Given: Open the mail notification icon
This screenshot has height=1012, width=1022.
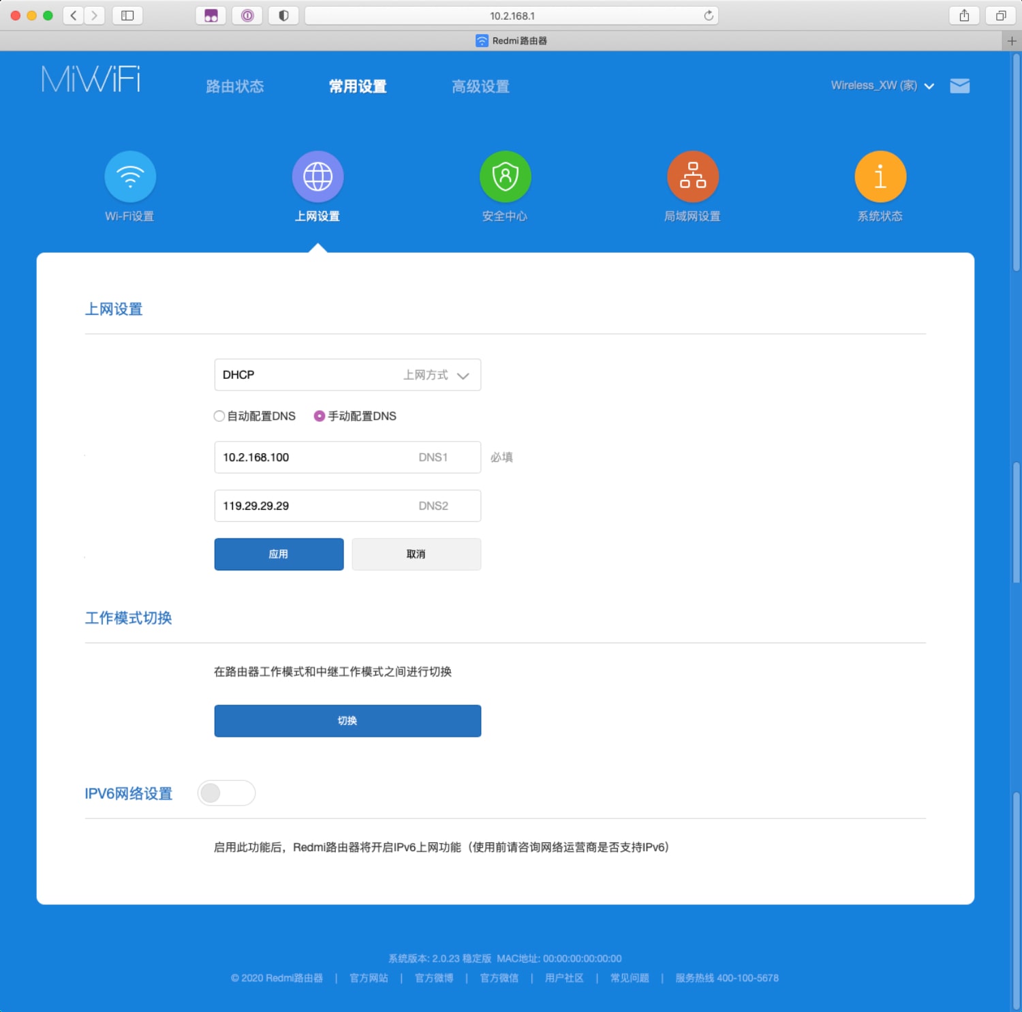Looking at the screenshot, I should (x=959, y=86).
